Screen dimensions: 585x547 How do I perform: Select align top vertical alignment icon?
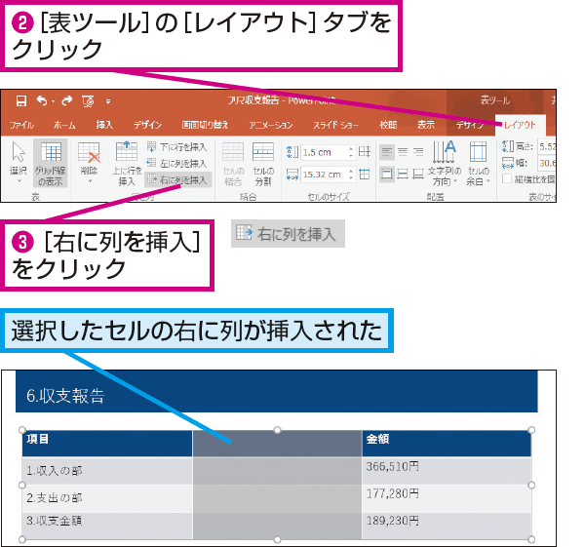point(387,174)
